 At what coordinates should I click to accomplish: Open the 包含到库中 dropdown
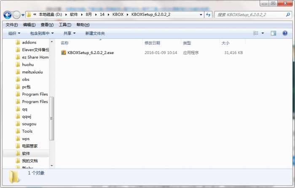tap(42, 33)
